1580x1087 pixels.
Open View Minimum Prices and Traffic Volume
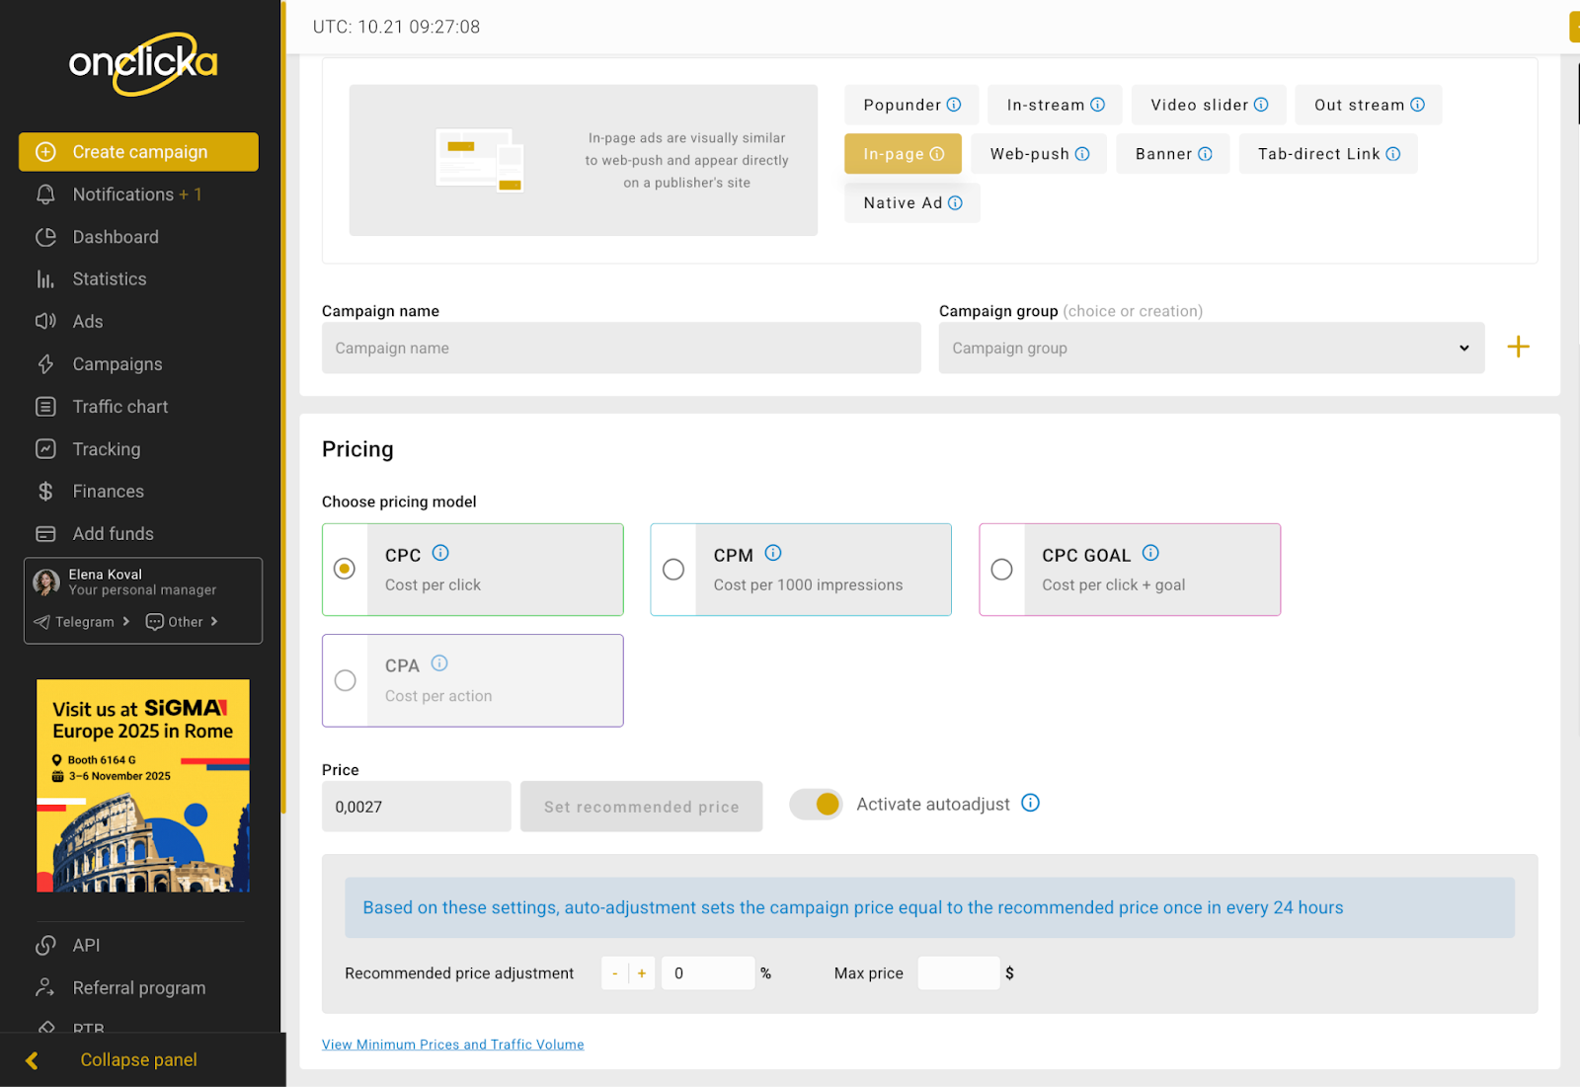(x=452, y=1044)
